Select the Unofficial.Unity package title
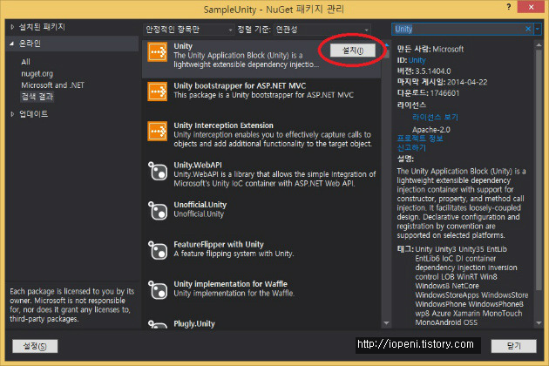The height and width of the screenshot is (366, 549). tap(200, 205)
